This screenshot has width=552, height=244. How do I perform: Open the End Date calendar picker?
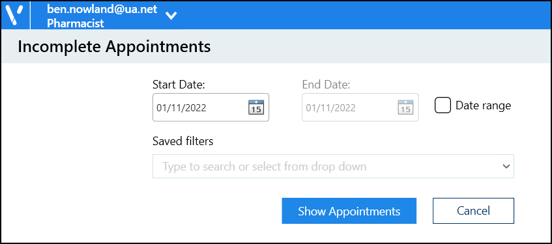click(x=405, y=107)
